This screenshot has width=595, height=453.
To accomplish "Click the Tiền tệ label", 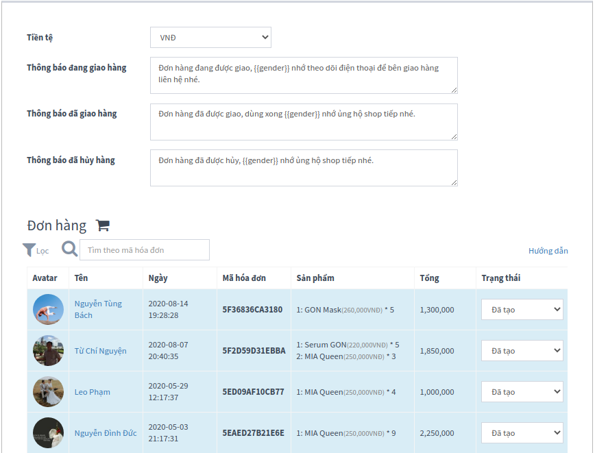I will (x=40, y=38).
